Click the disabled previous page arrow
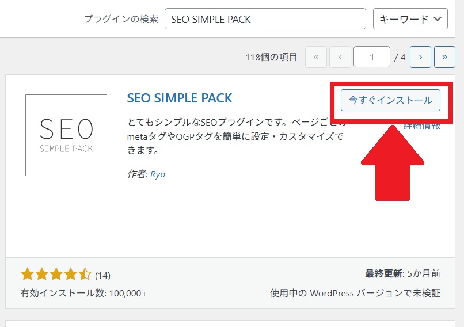This screenshot has height=327, width=464. tap(340, 57)
